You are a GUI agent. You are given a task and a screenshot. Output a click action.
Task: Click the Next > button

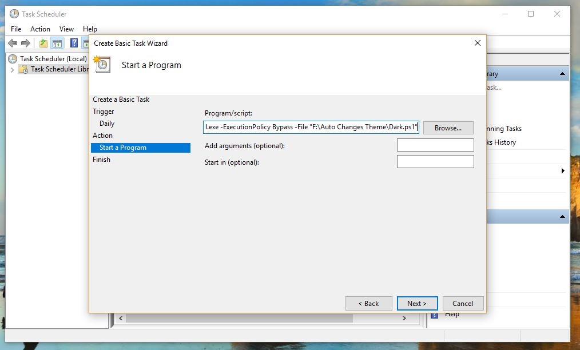417,303
